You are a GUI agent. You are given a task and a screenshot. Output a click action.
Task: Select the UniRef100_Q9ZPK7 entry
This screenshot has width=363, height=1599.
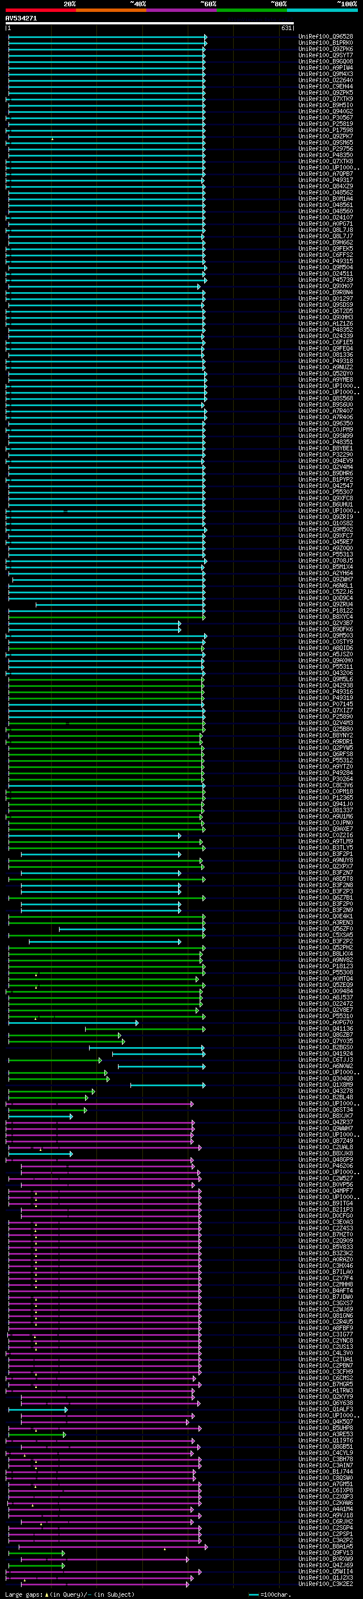coord(326,137)
